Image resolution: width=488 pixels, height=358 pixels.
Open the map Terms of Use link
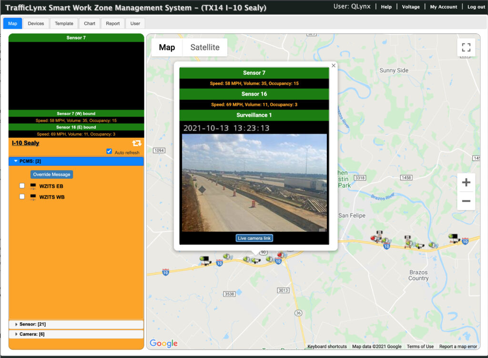[420, 347]
